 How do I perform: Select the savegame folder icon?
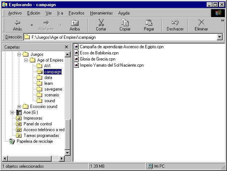point(39,89)
